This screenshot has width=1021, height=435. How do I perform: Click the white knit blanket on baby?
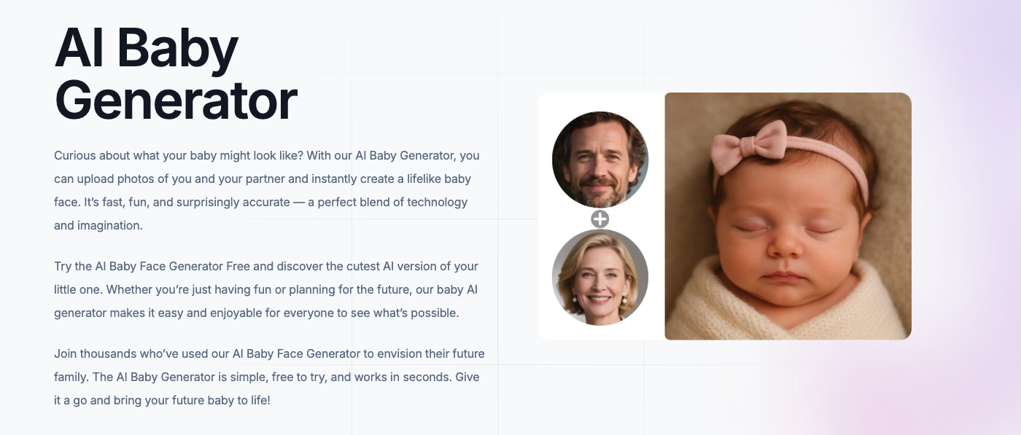click(788, 306)
